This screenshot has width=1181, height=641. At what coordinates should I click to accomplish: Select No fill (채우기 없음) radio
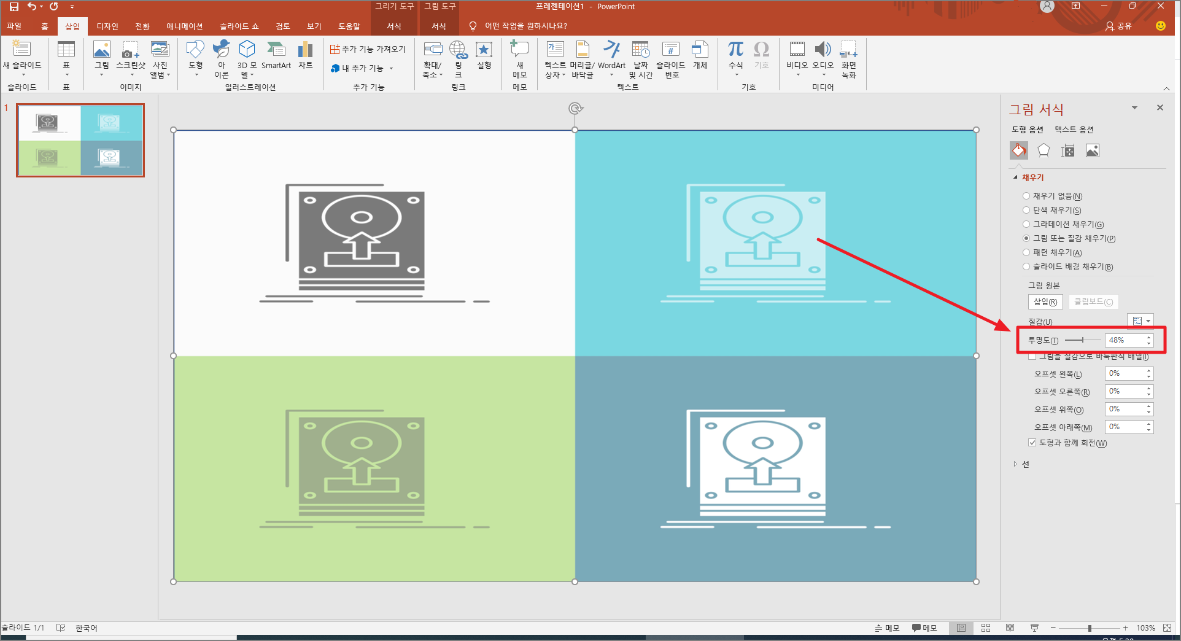[1026, 196]
